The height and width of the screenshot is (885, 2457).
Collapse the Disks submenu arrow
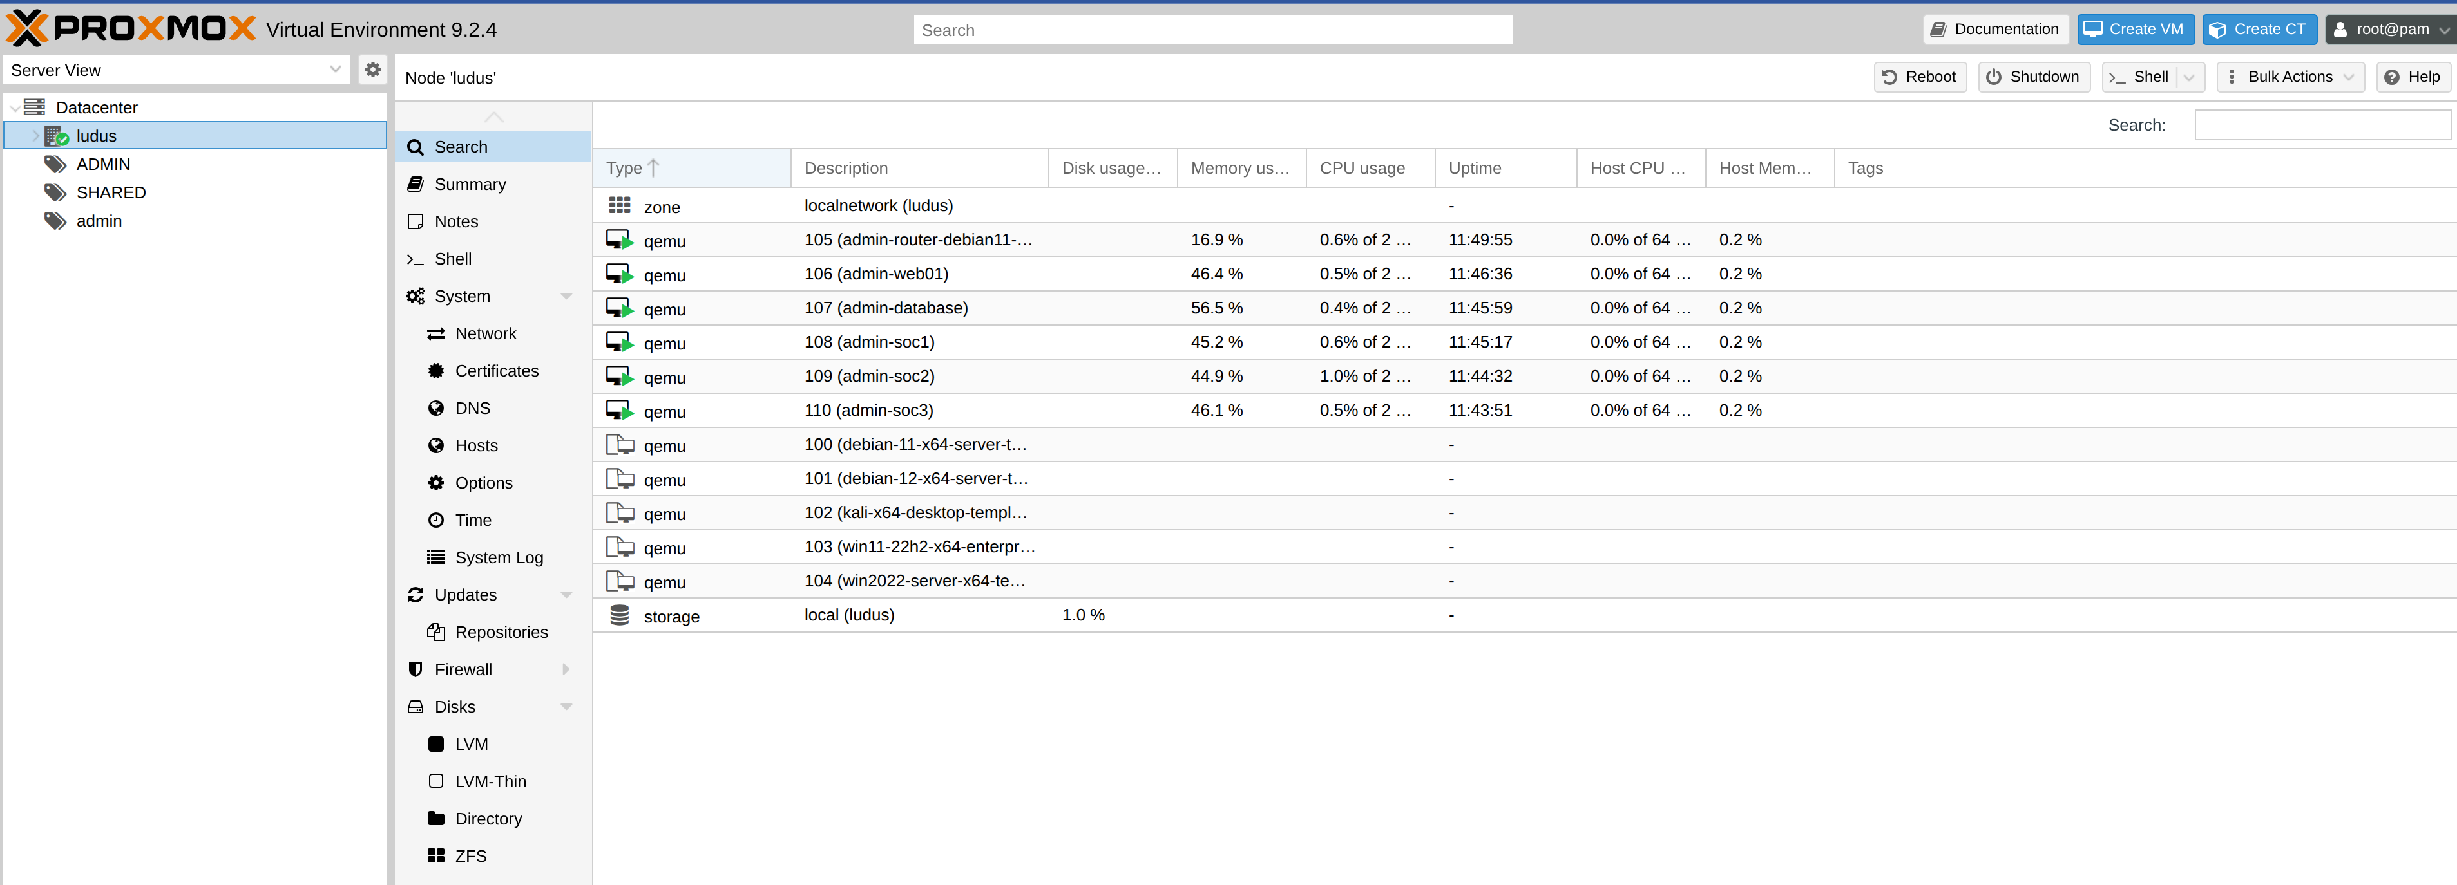[x=566, y=707]
